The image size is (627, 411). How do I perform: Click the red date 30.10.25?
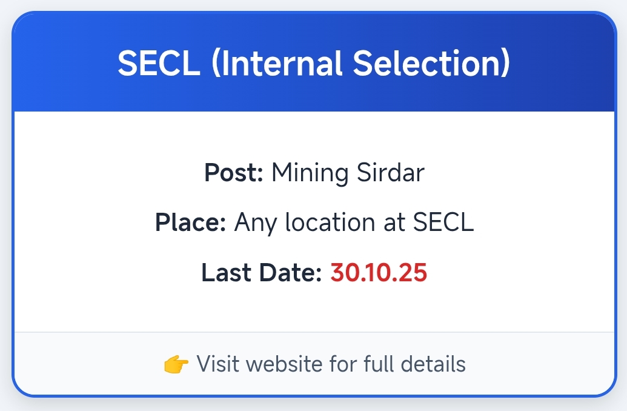[379, 273]
